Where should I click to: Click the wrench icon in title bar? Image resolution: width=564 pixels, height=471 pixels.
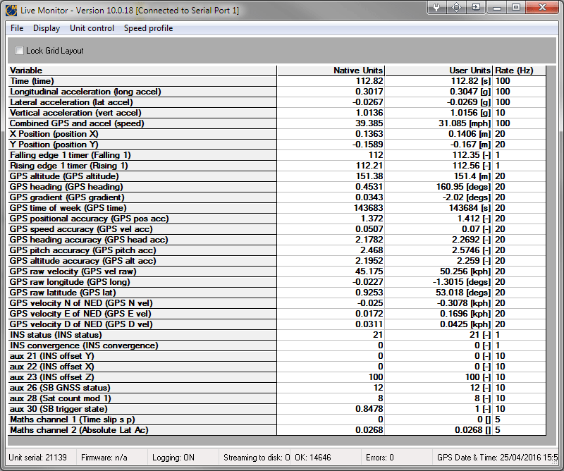point(437,8)
